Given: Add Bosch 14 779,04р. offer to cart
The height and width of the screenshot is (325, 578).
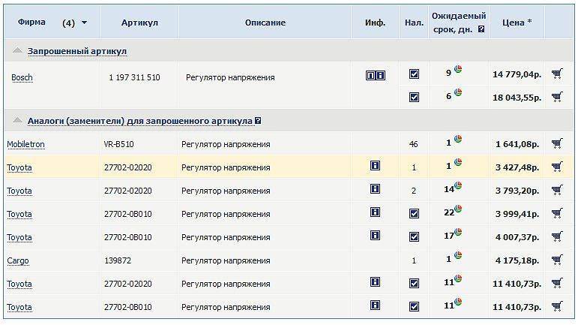Looking at the screenshot, I should point(556,74).
